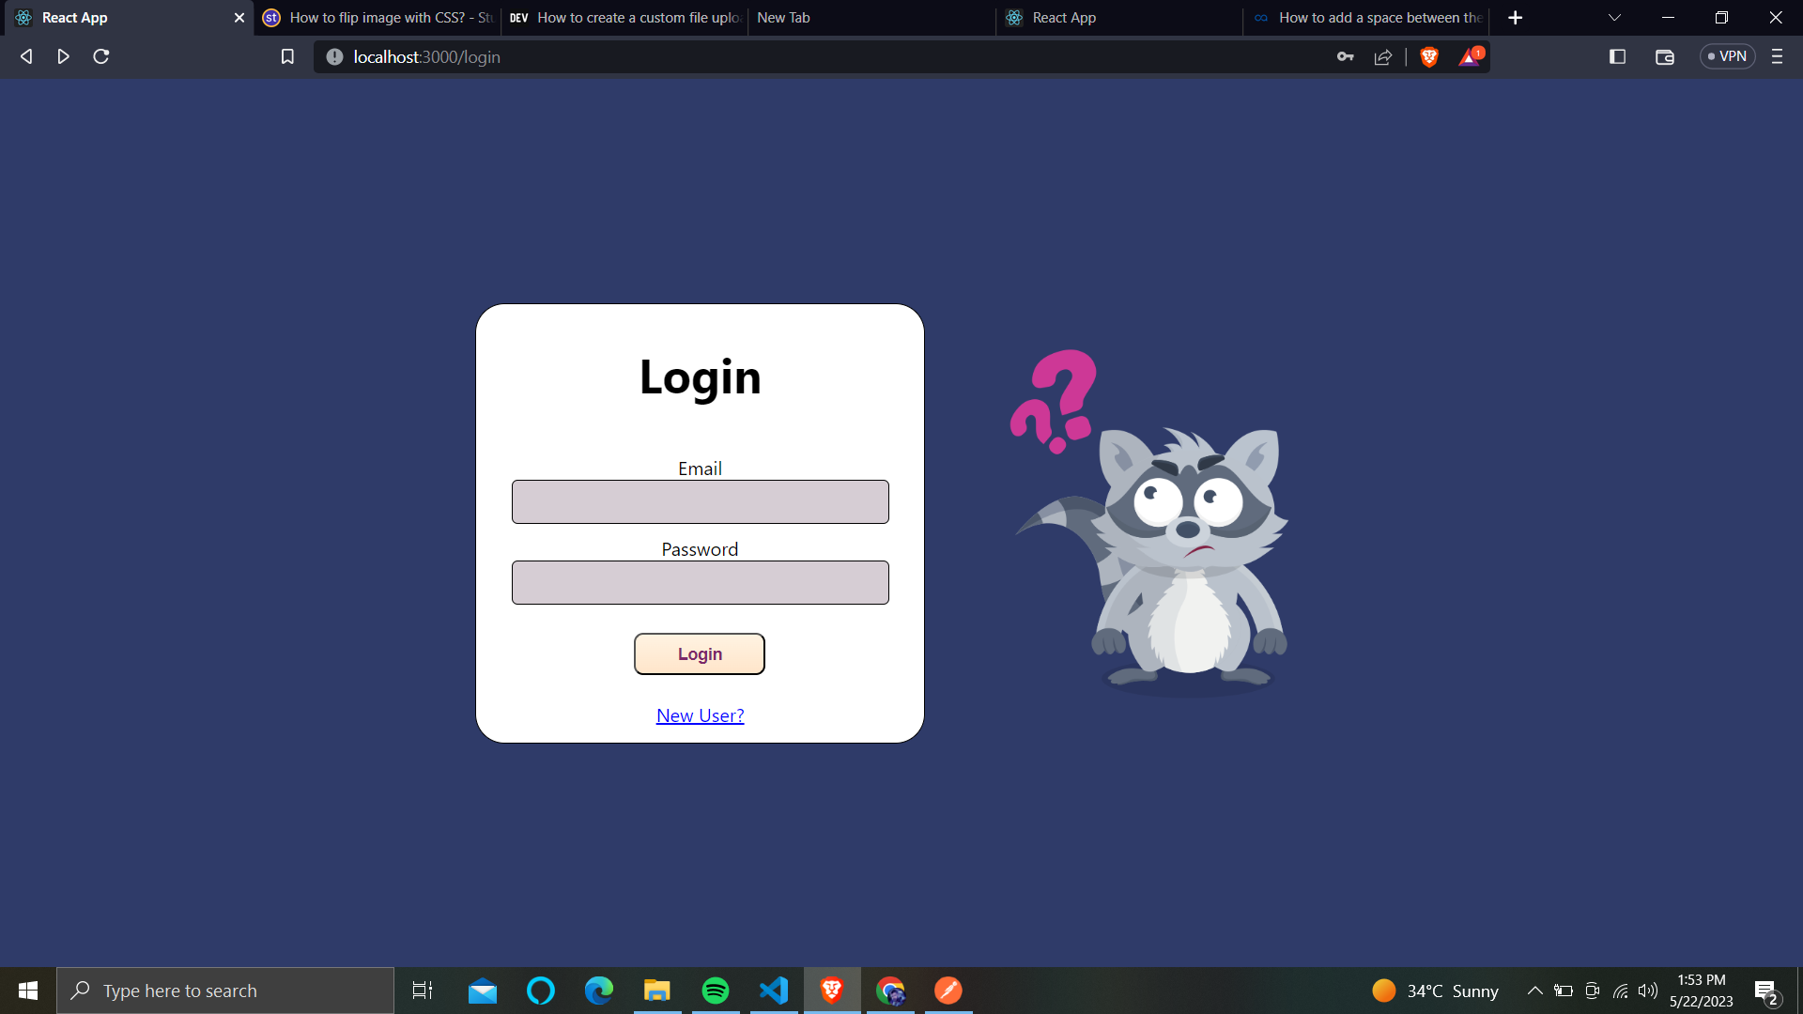Open the share page icon

(x=1382, y=57)
